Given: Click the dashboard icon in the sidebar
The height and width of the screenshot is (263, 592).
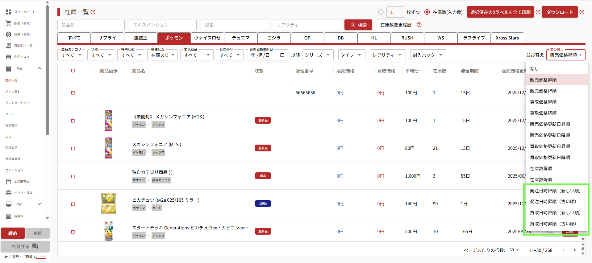Looking at the screenshot, I should click(9, 12).
